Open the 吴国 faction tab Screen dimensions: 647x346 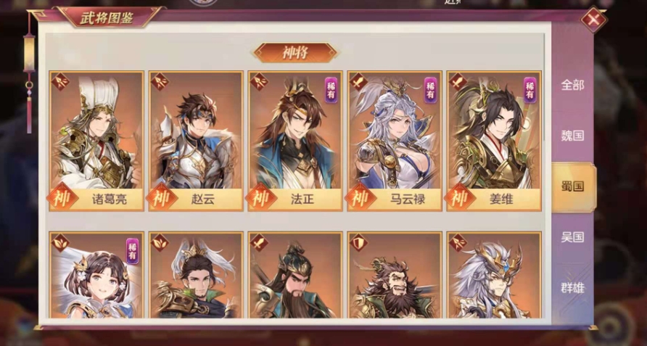[572, 237]
